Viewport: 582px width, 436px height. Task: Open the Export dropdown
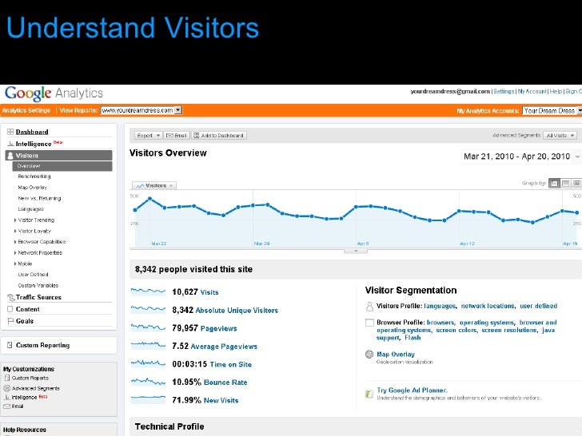point(148,136)
